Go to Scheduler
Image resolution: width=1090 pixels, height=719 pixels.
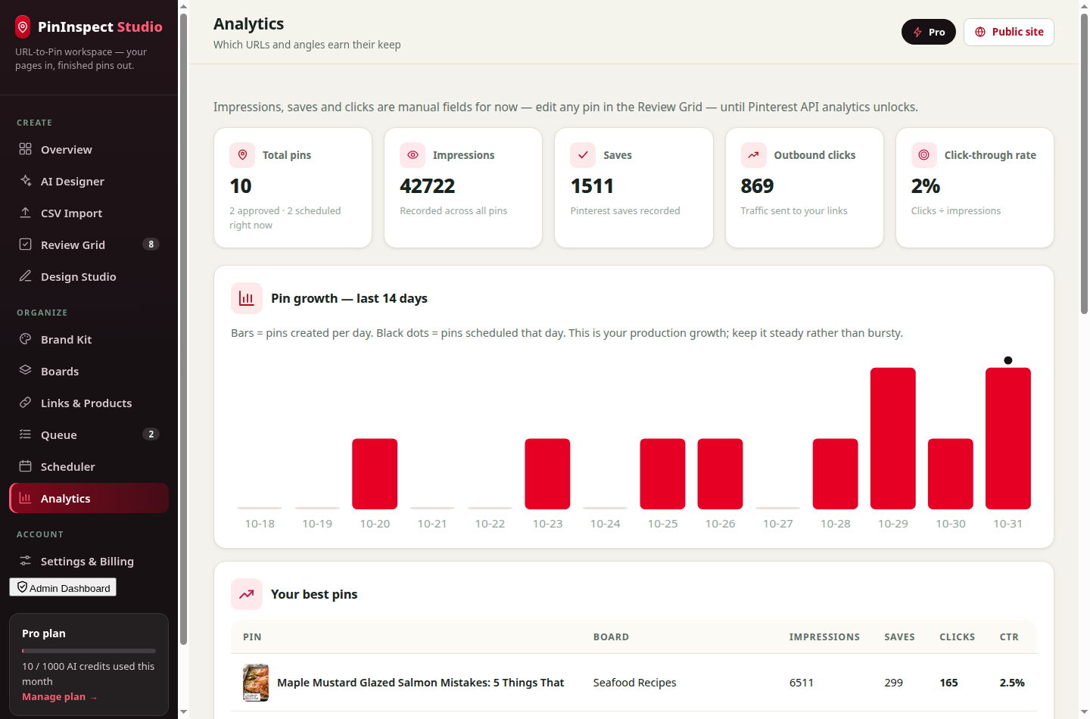coord(89,467)
